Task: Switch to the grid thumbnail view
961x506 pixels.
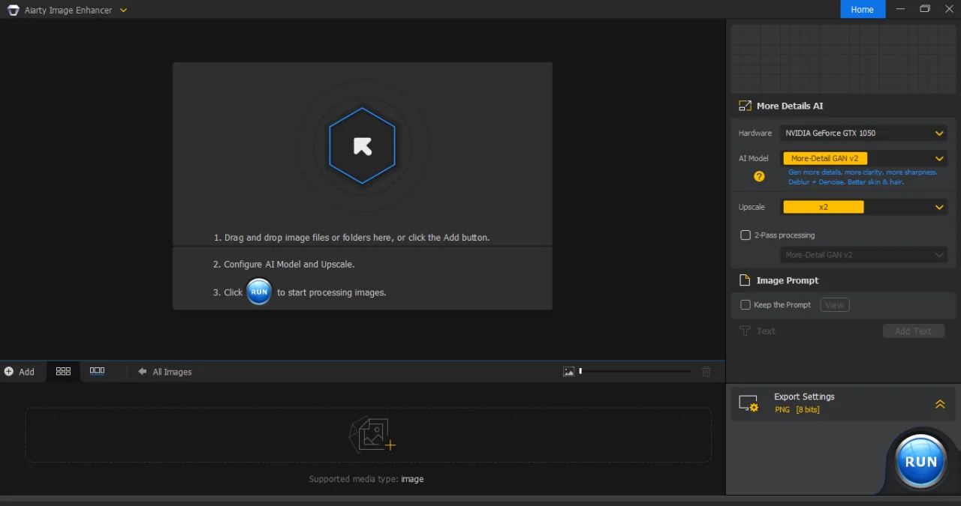Action: (63, 371)
